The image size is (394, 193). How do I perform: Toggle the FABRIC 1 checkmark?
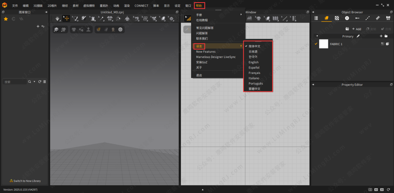(316, 44)
